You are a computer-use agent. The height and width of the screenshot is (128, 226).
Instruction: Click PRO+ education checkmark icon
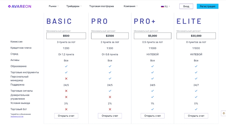point(153,66)
